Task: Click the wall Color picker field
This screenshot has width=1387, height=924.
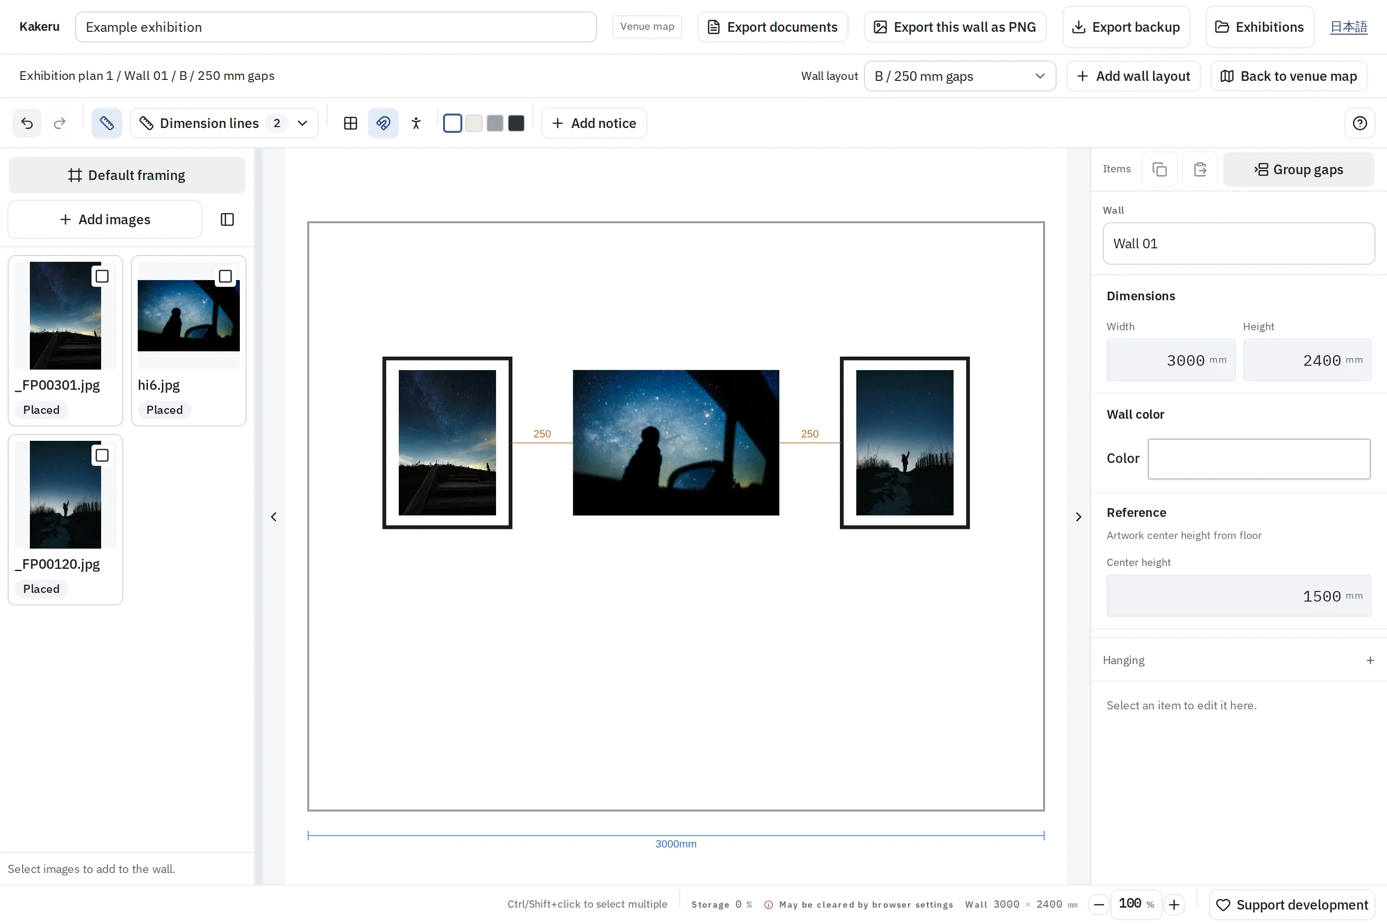Action: [1259, 459]
